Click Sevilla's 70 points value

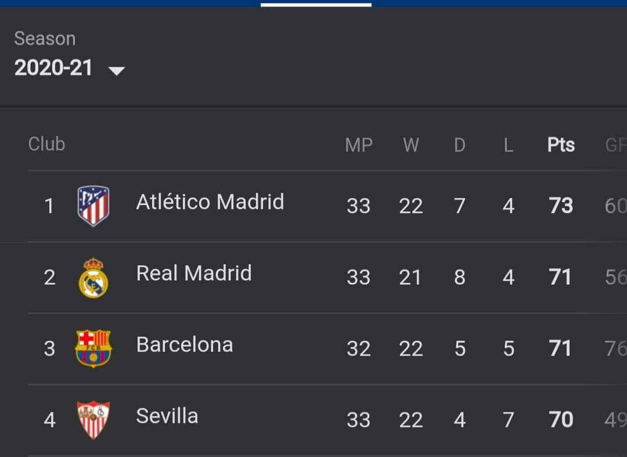click(561, 419)
